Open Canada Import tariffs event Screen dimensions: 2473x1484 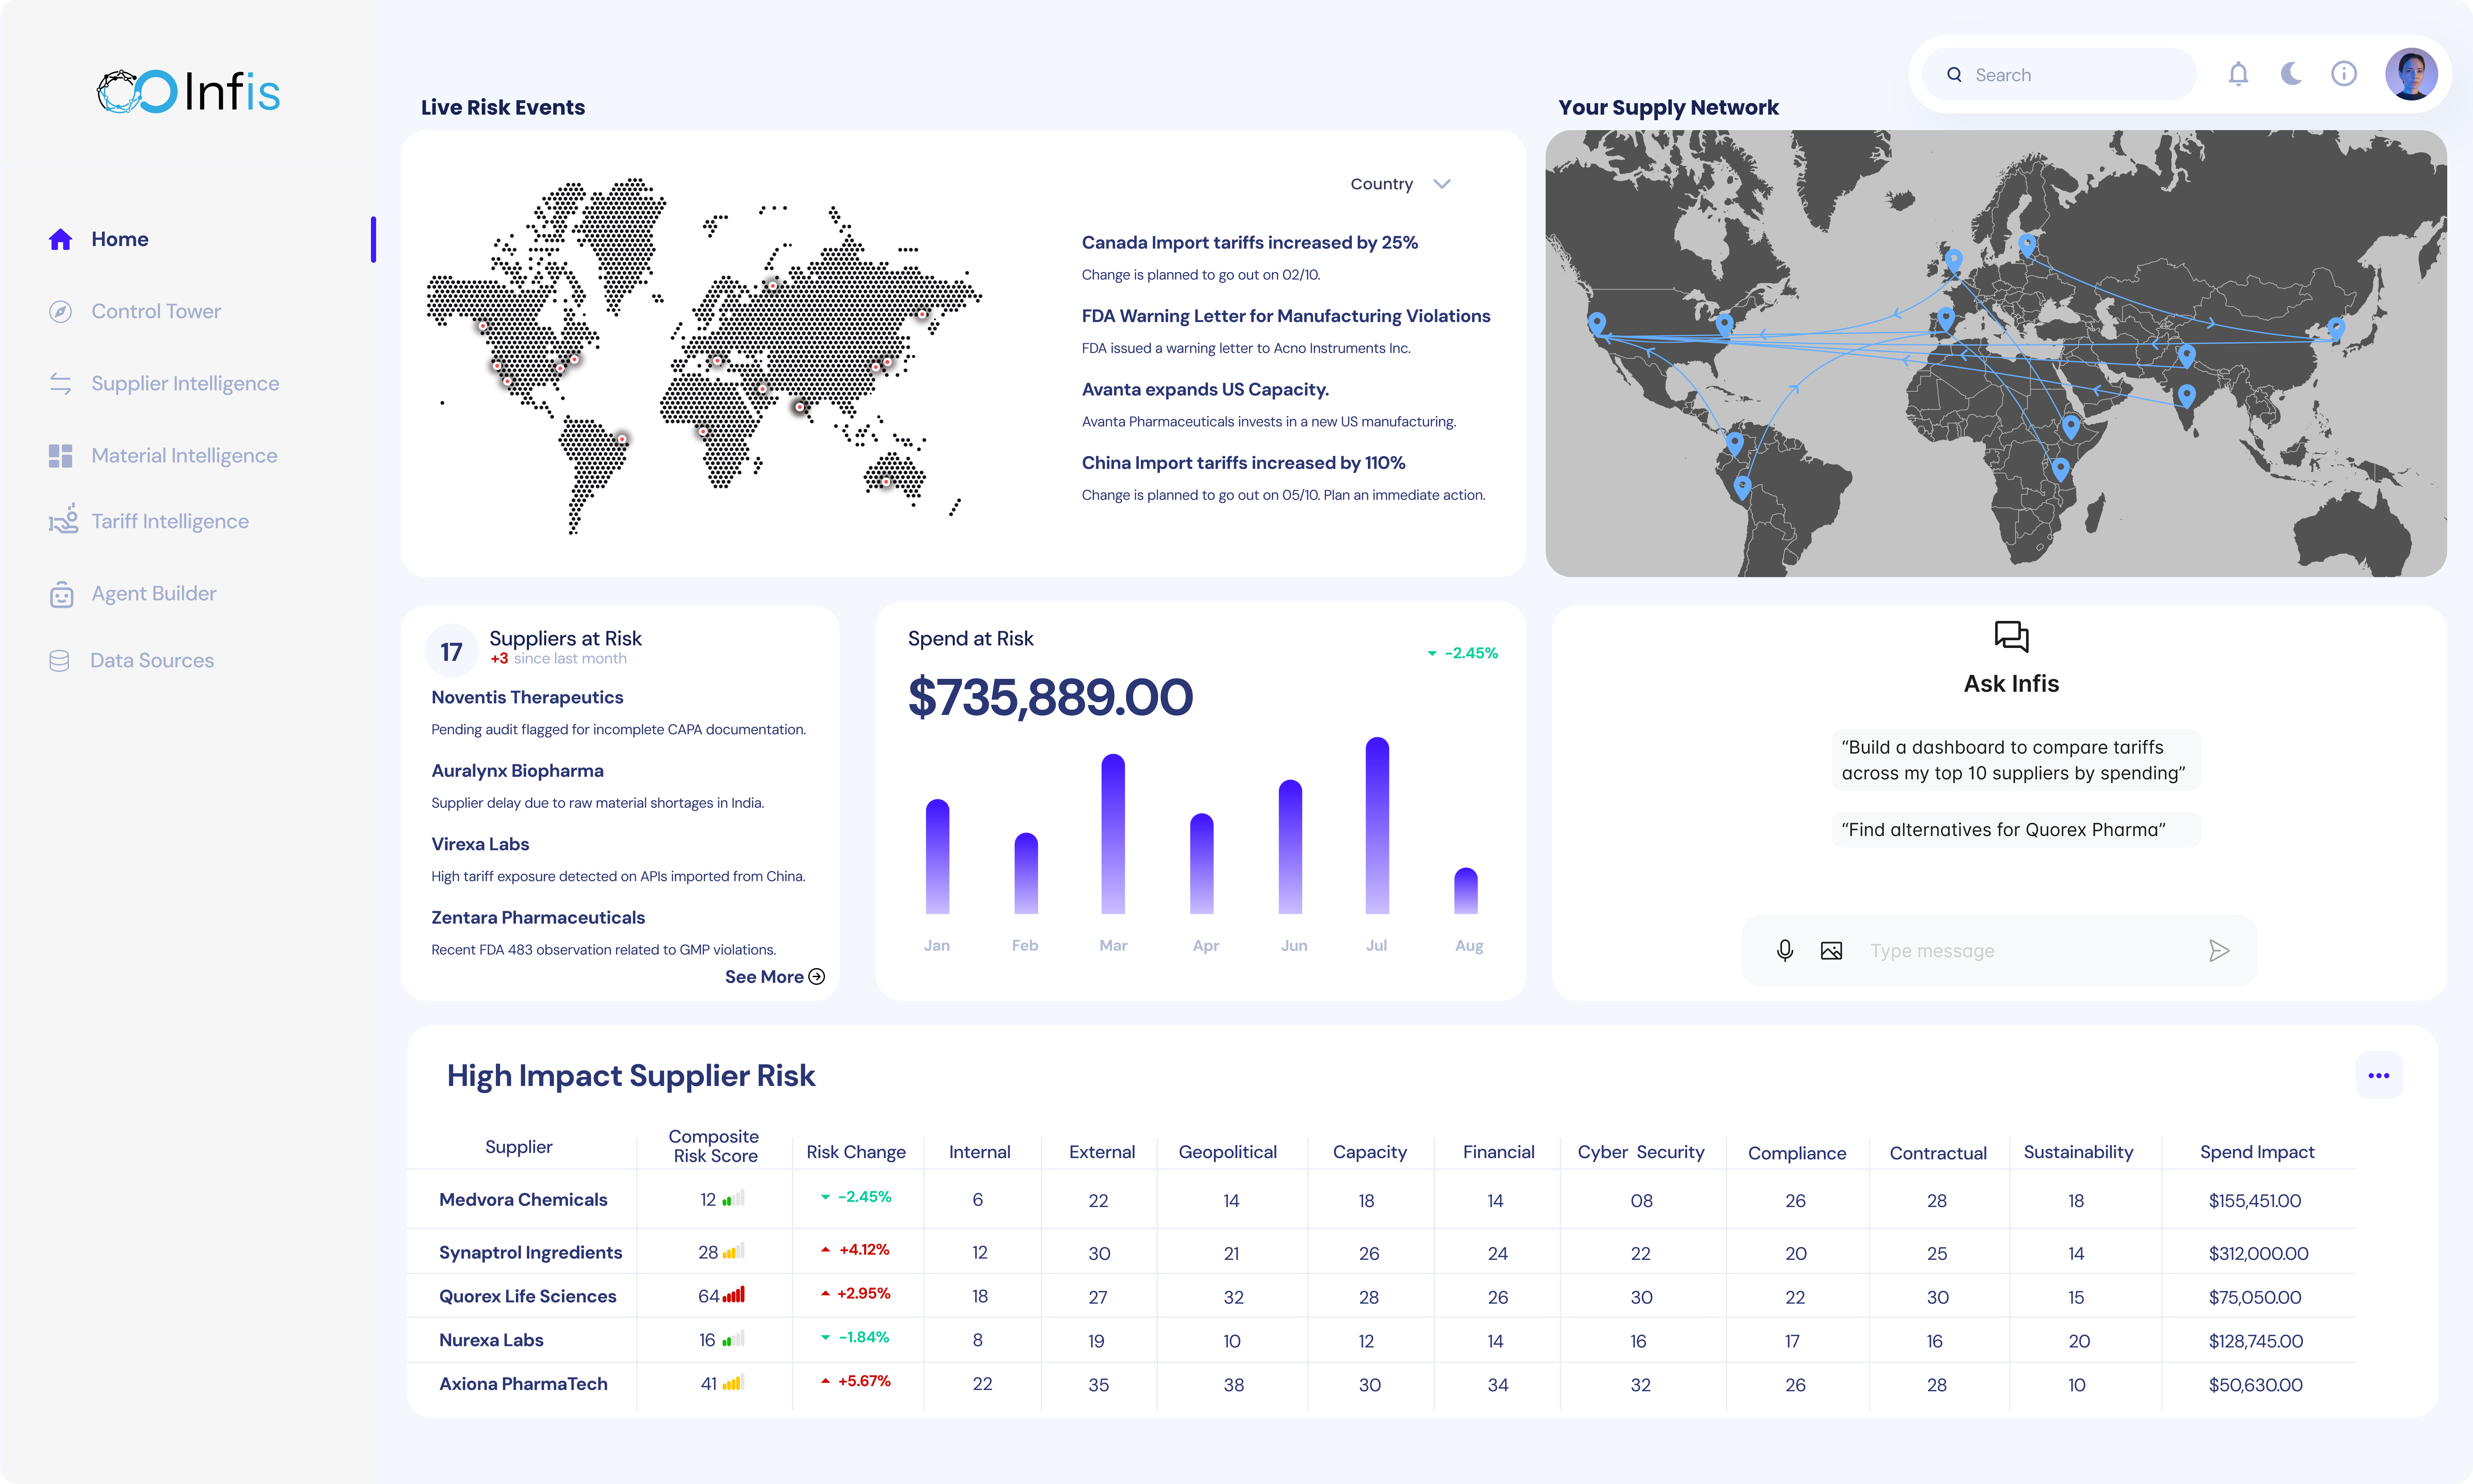pos(1249,242)
